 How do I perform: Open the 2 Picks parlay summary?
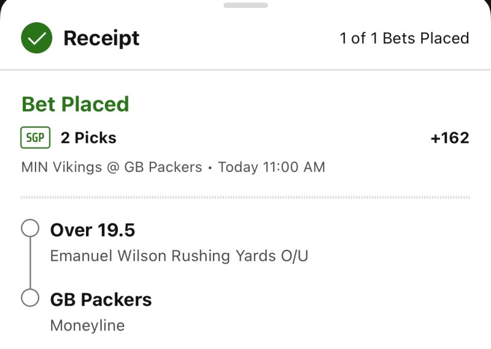88,138
